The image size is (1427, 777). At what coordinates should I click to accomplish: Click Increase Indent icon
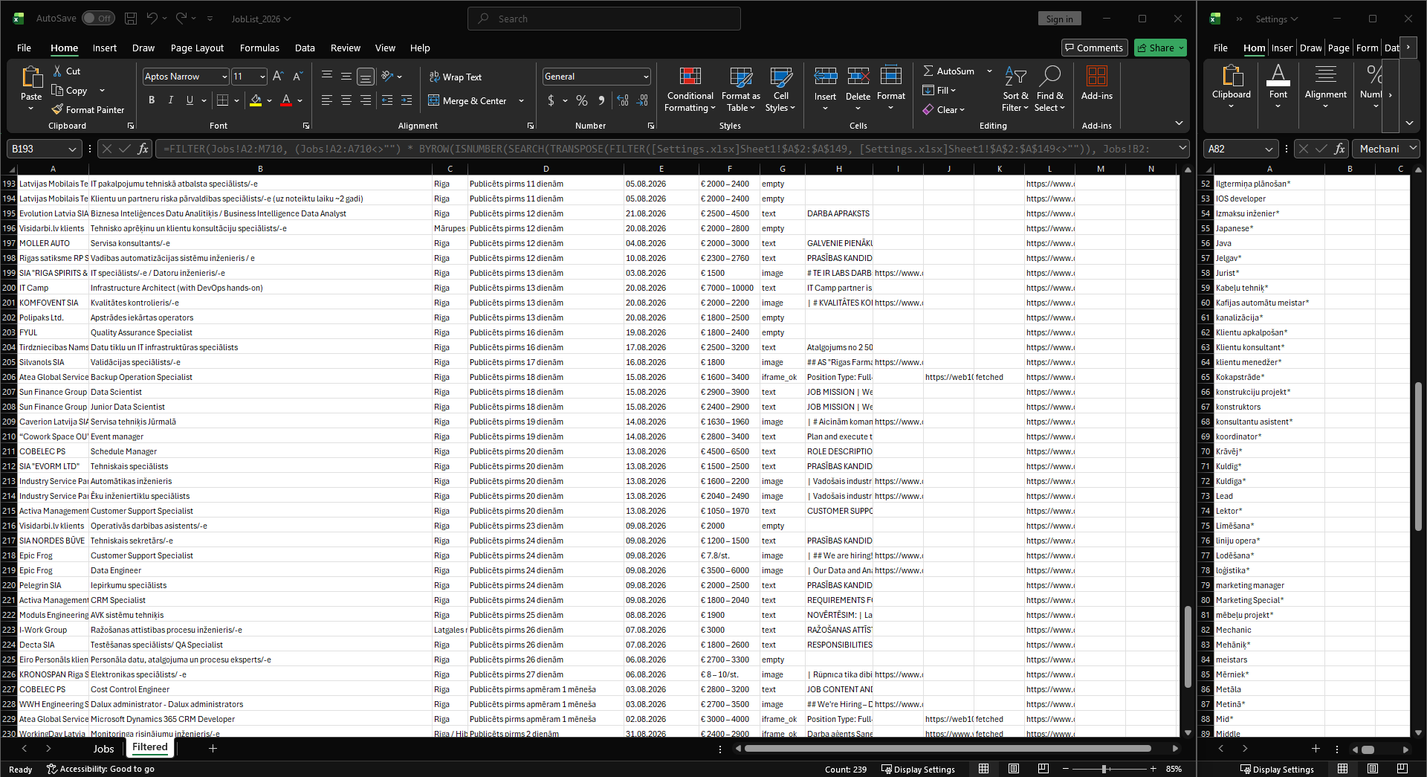click(x=407, y=100)
